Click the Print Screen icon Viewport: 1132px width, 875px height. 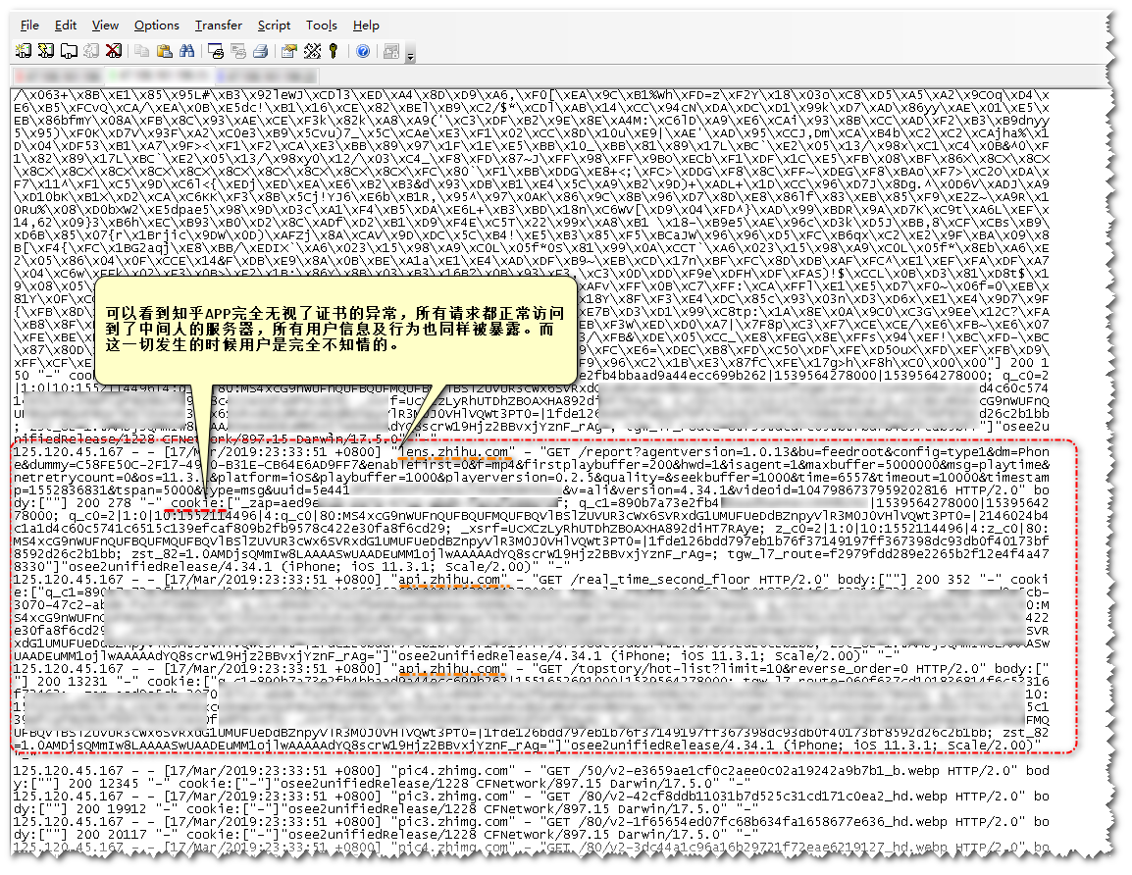coord(215,51)
